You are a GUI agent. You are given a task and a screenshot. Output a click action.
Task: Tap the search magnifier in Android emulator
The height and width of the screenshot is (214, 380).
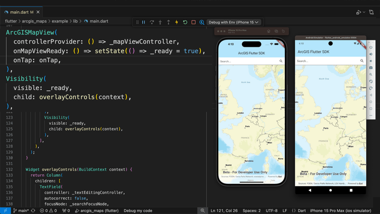pyautogui.click(x=362, y=61)
